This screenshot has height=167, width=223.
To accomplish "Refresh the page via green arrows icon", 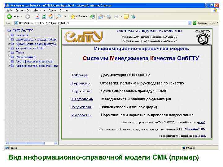I will tap(44, 17).
